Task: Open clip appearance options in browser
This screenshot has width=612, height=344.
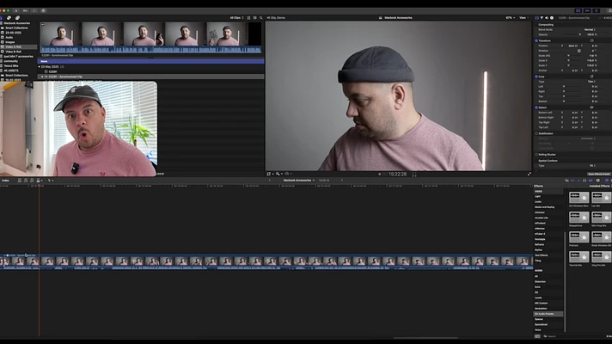Action: [255, 18]
